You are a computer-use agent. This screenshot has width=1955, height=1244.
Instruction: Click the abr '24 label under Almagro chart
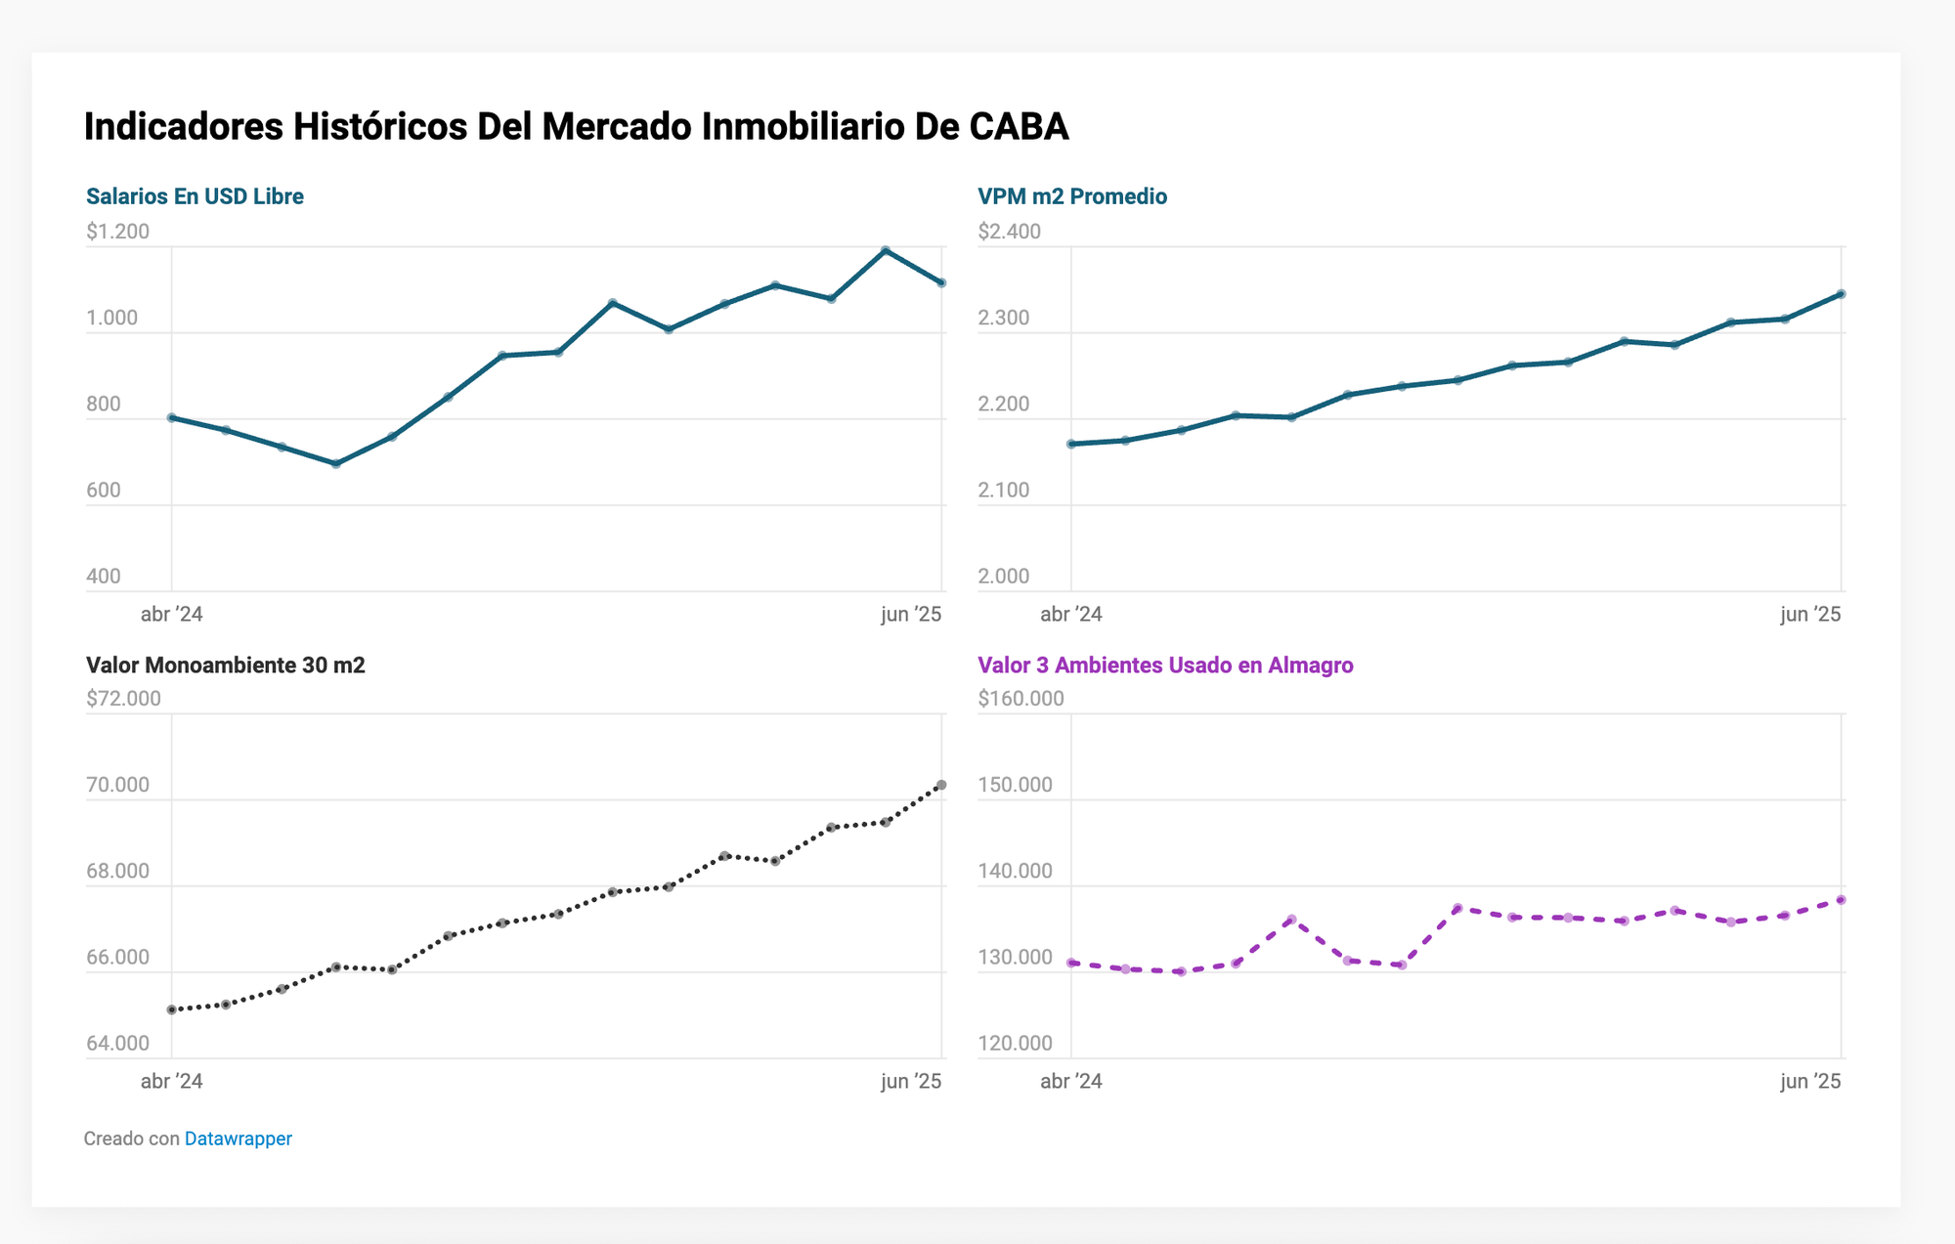coord(1071,1081)
